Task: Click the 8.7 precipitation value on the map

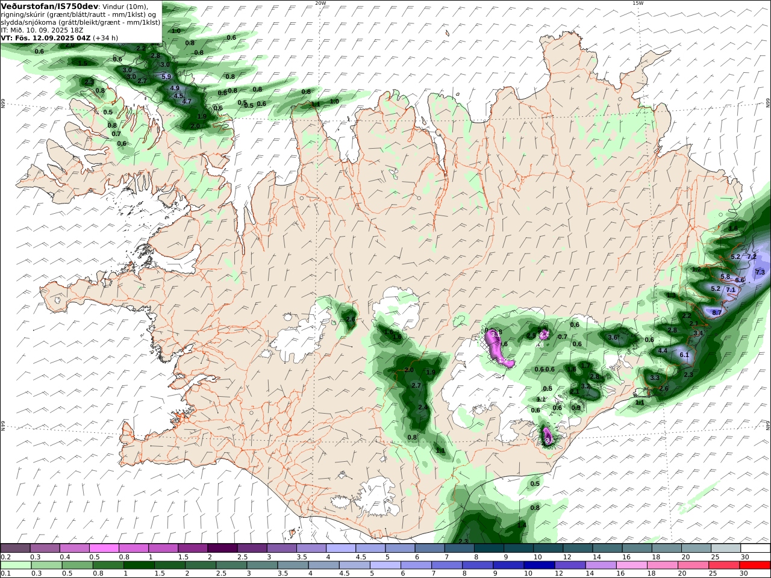Action: [717, 313]
